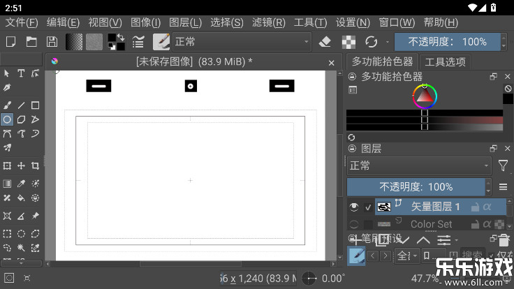Activate the eraser mode icon

coord(324,42)
